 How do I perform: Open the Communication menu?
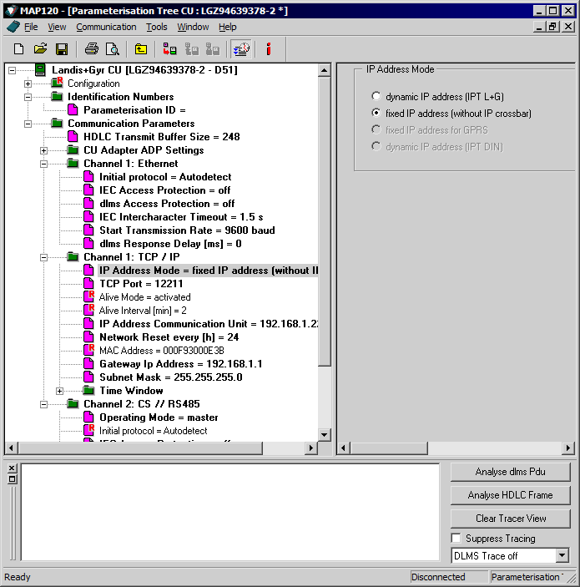[x=106, y=27]
